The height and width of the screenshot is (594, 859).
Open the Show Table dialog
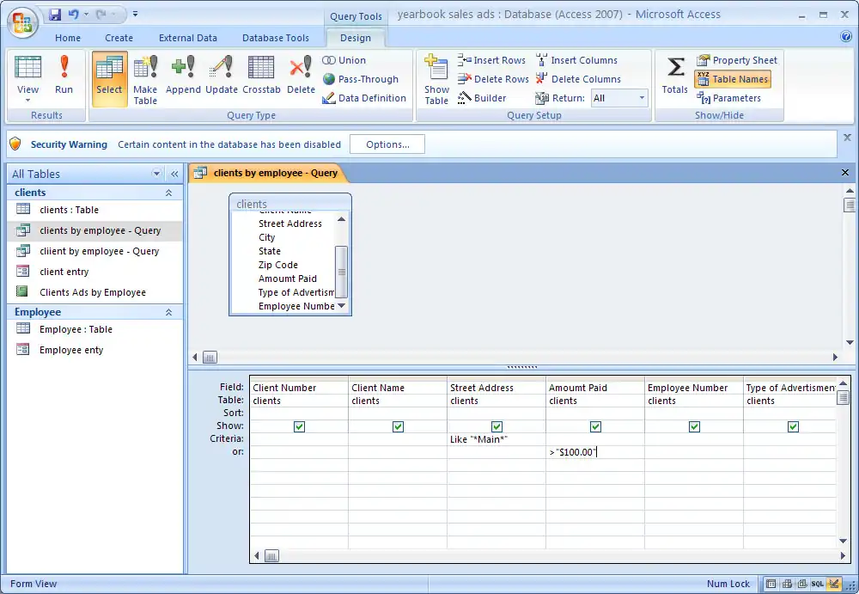[x=436, y=79]
